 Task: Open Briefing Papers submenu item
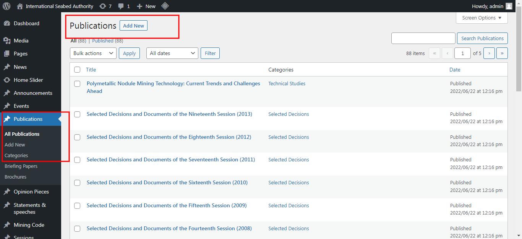pyautogui.click(x=21, y=166)
